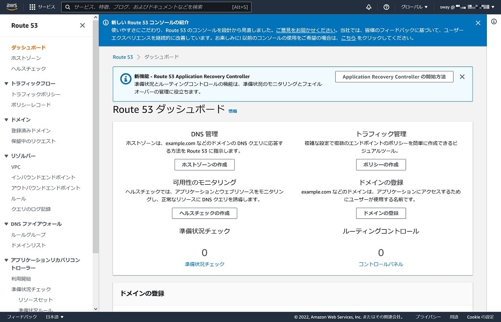This screenshot has width=501, height=322.
Task: Open the 準備状況チェック link under the count
Action: coord(205,264)
